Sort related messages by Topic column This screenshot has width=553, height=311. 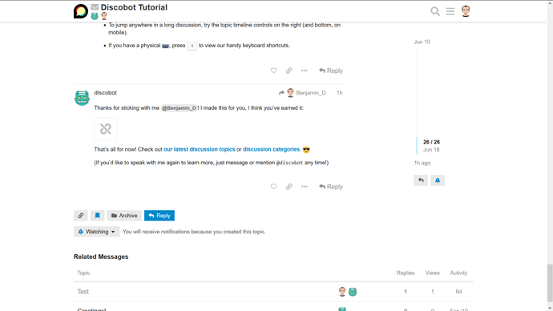tap(83, 273)
